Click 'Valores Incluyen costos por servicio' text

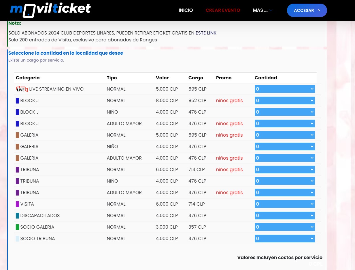(280, 258)
